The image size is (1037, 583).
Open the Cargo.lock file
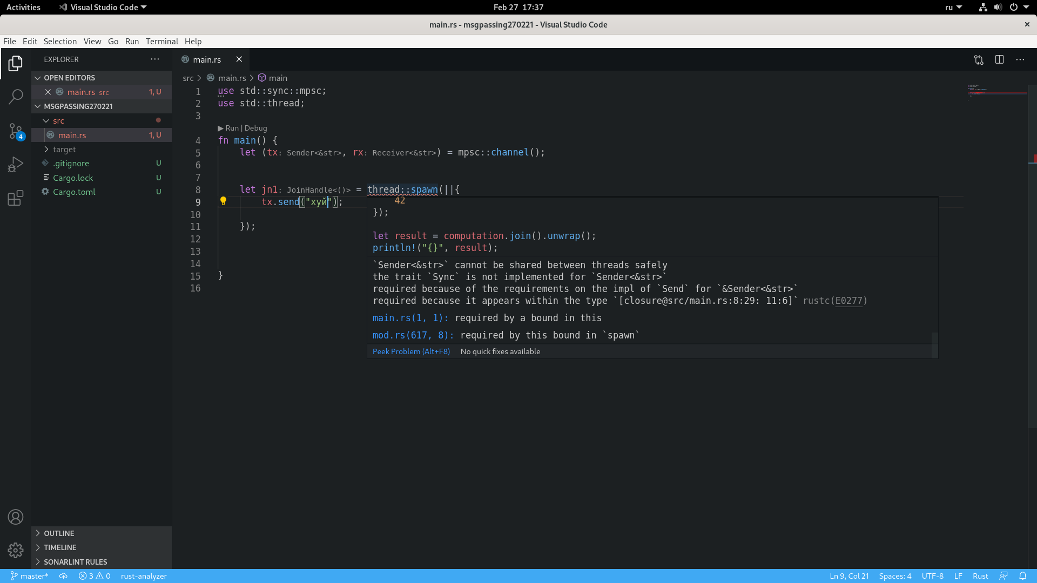pyautogui.click(x=102, y=178)
